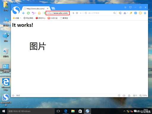This screenshot has height=114, width=152.
Task: Click the ad-block counter icon in status bar
Action: (135, 96)
